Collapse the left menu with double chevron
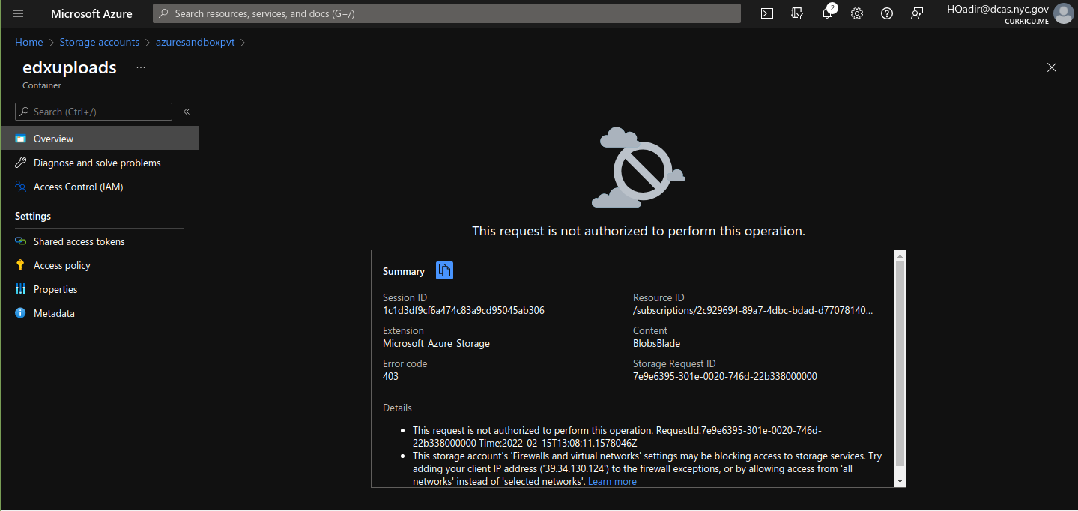This screenshot has width=1078, height=511. tap(187, 112)
